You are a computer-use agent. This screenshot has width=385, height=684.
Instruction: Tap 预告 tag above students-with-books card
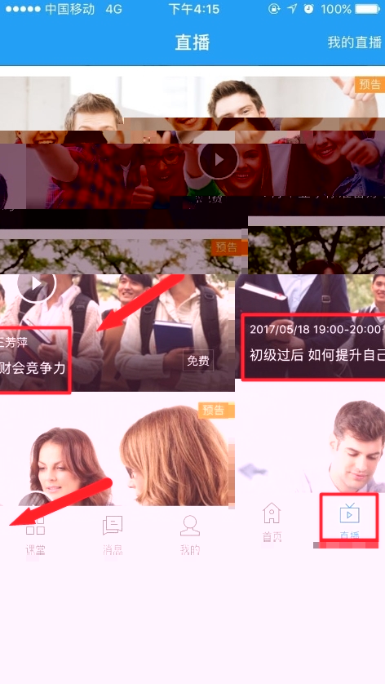click(x=228, y=247)
